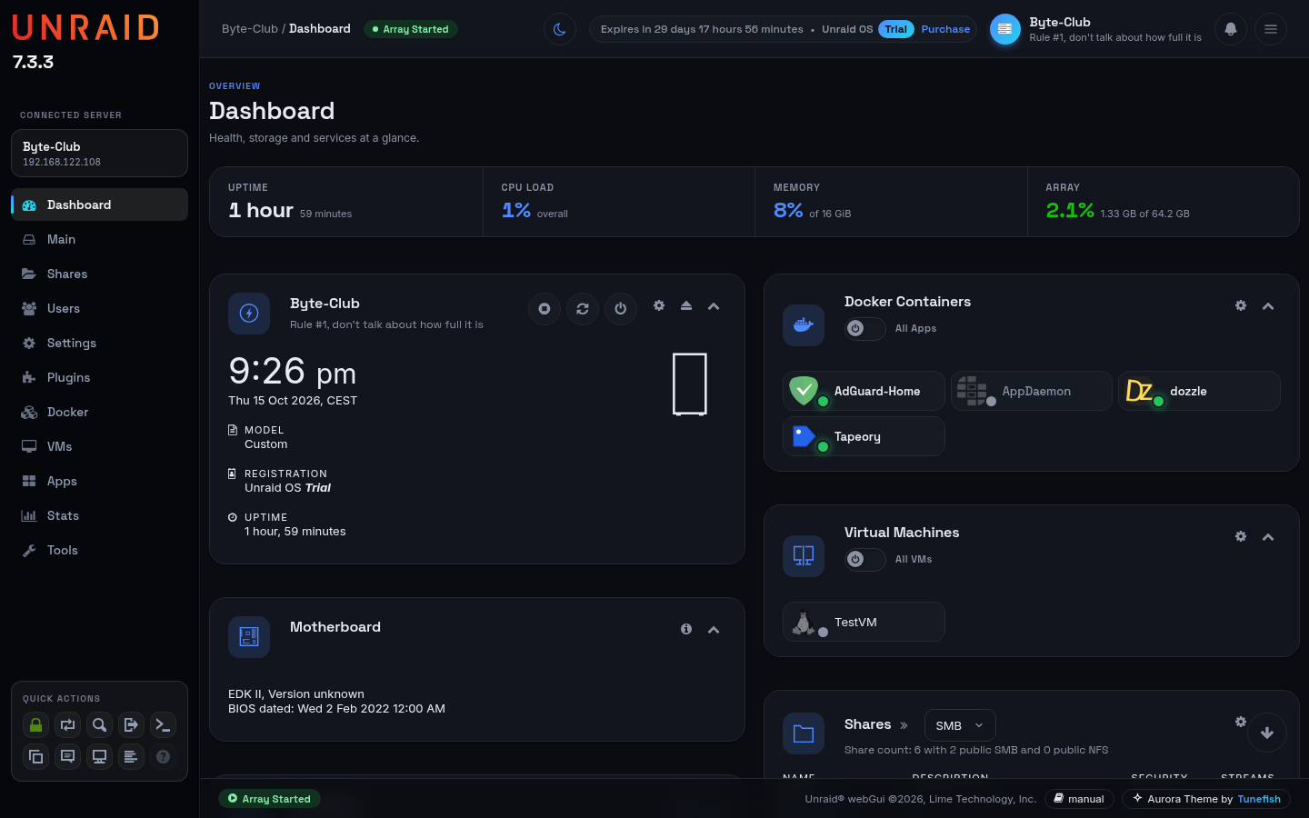Click the log lines quick action icon

click(131, 756)
